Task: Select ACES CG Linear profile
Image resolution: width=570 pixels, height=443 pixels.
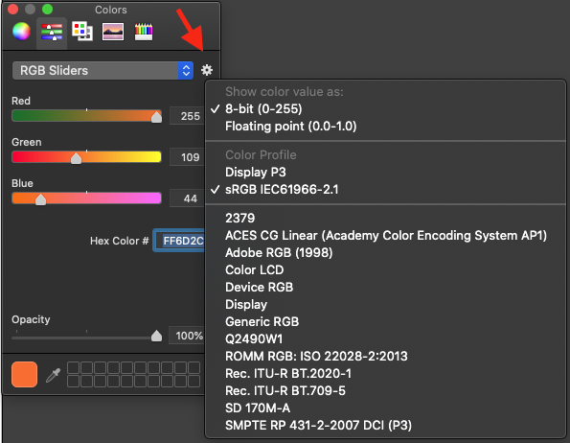Action: coord(385,235)
